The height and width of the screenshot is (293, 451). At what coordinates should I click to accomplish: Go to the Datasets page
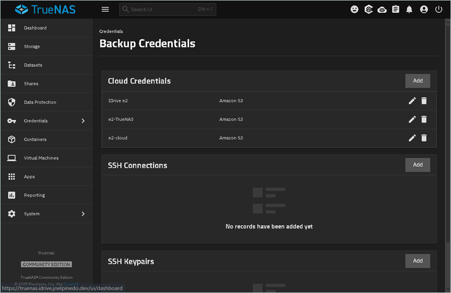[x=33, y=65]
